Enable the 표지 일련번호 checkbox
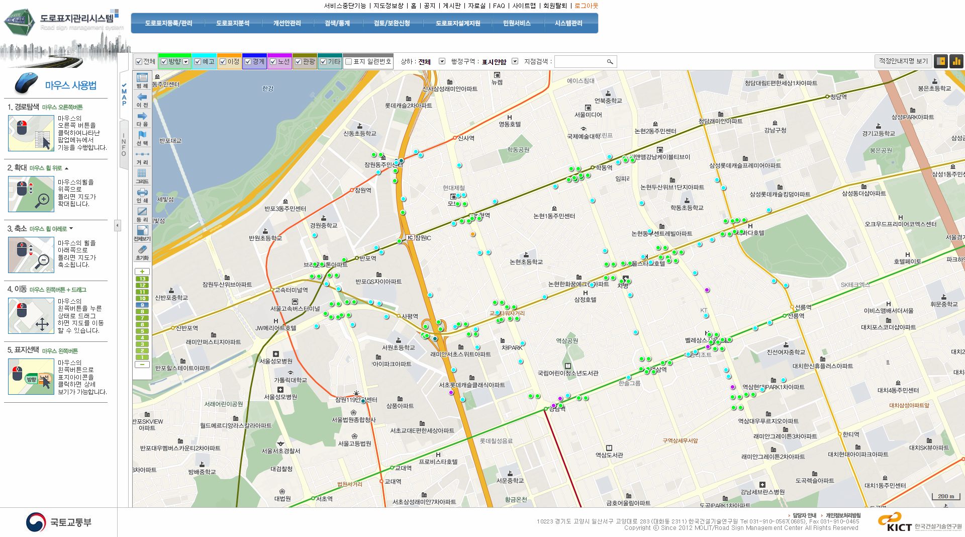The height and width of the screenshot is (537, 965). pos(349,62)
